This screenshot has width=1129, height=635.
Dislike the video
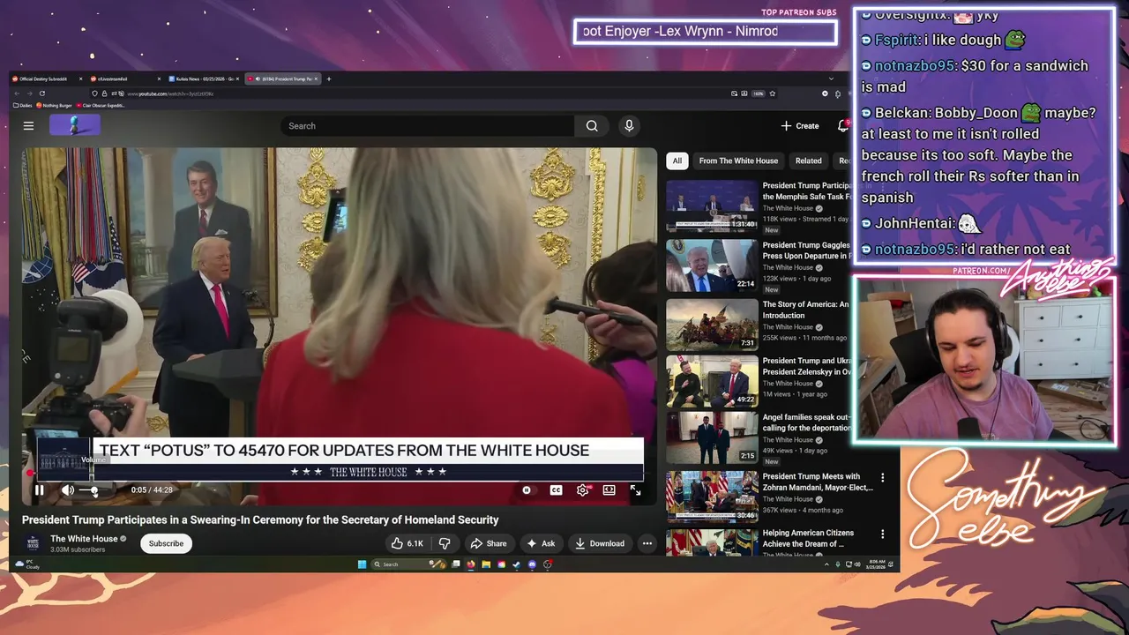[x=445, y=543]
